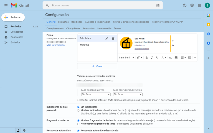Switch to the Etiquetas settings tab
This screenshot has height=133, width=213.
(x=63, y=22)
